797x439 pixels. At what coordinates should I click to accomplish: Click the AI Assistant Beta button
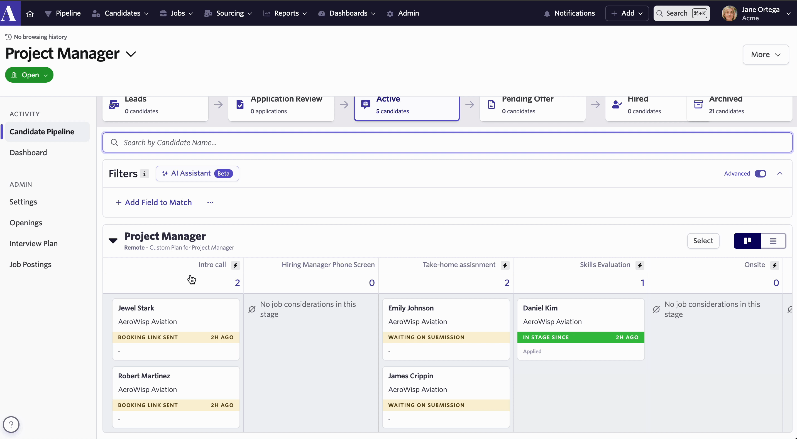tap(197, 173)
